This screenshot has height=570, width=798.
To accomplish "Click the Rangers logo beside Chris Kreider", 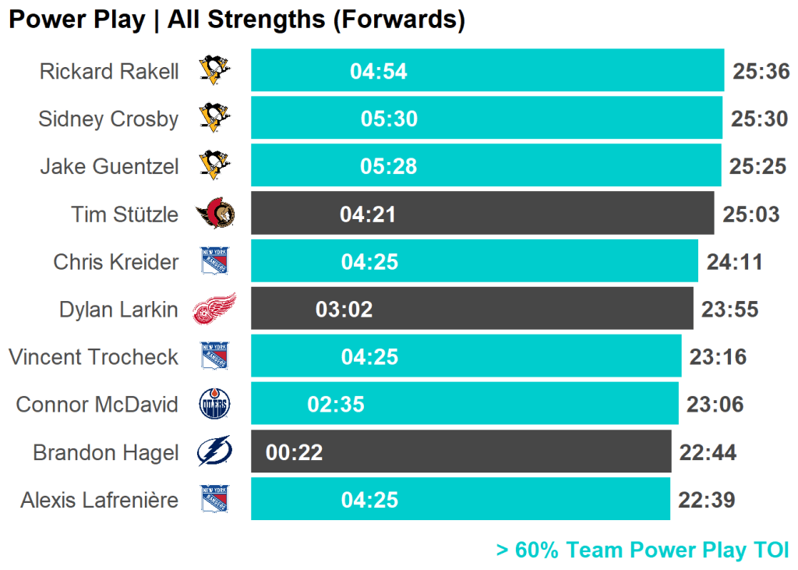I will [214, 261].
